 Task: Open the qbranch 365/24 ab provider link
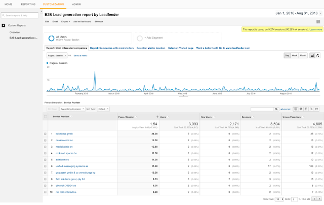(x=66, y=186)
